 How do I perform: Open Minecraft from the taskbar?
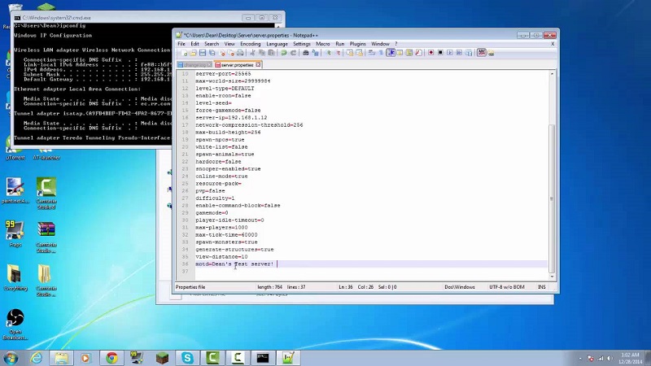point(162,357)
